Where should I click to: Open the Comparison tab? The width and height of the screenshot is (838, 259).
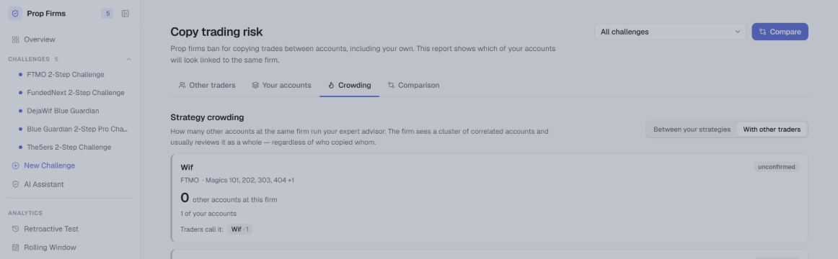pos(414,86)
